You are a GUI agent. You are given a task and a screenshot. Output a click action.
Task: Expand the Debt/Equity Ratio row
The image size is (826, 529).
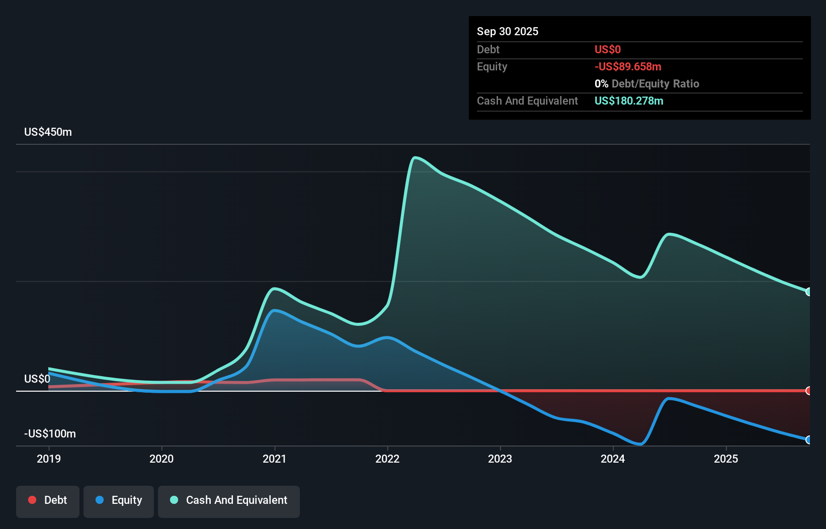(647, 83)
